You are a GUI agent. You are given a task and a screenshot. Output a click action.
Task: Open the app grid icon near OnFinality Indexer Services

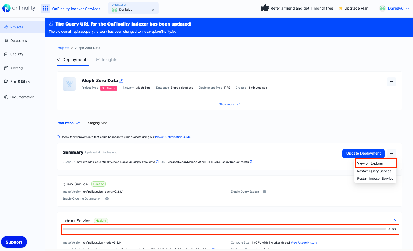point(45,9)
